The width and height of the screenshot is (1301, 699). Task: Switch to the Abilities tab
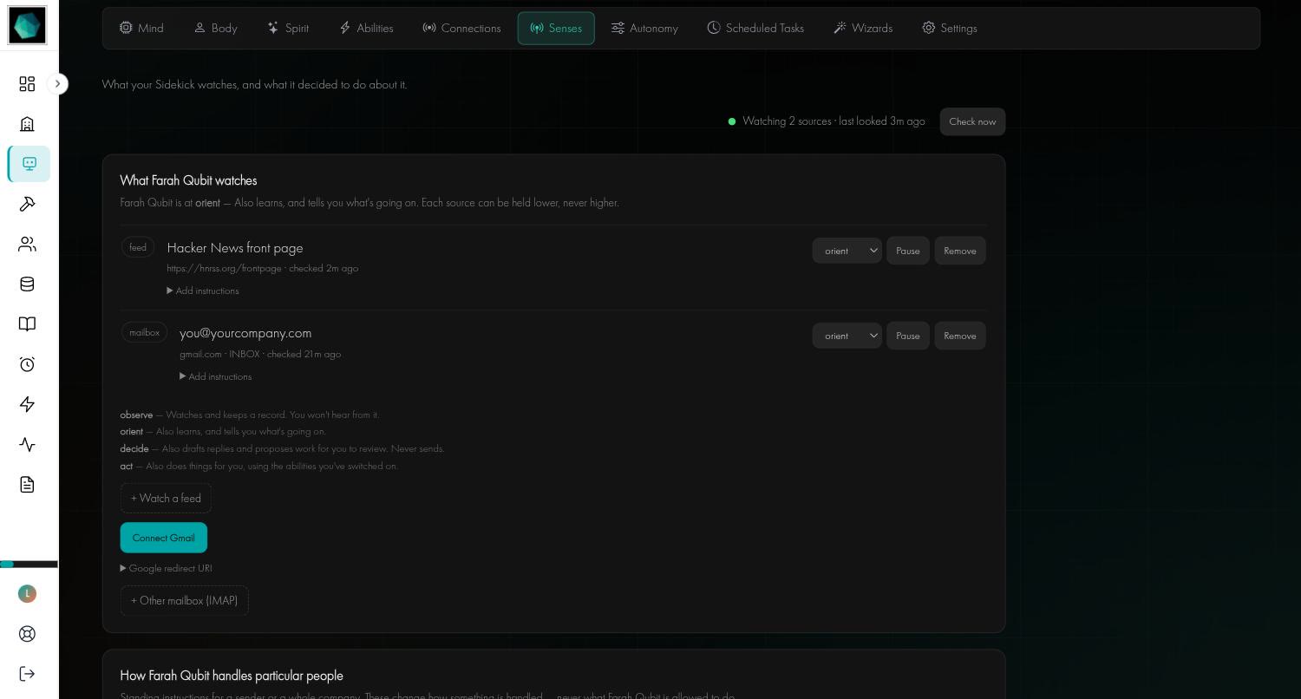tap(366, 29)
